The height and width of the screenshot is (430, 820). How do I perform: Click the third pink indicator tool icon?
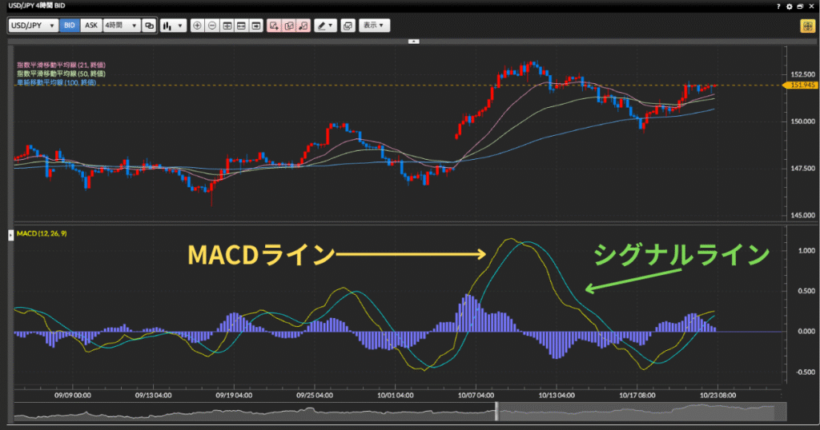303,26
